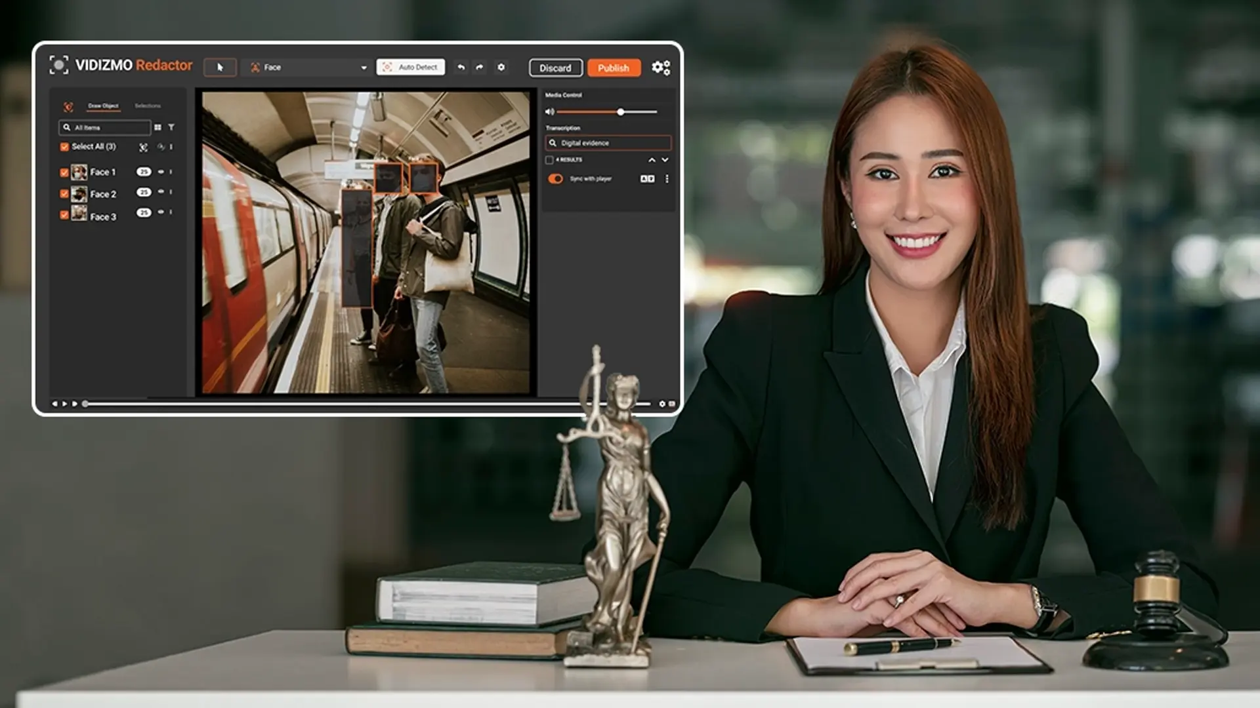Switch to the Selections tab
This screenshot has height=708, width=1260.
click(x=148, y=106)
